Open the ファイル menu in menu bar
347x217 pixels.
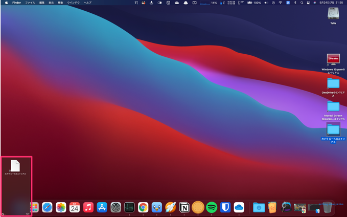click(x=30, y=3)
